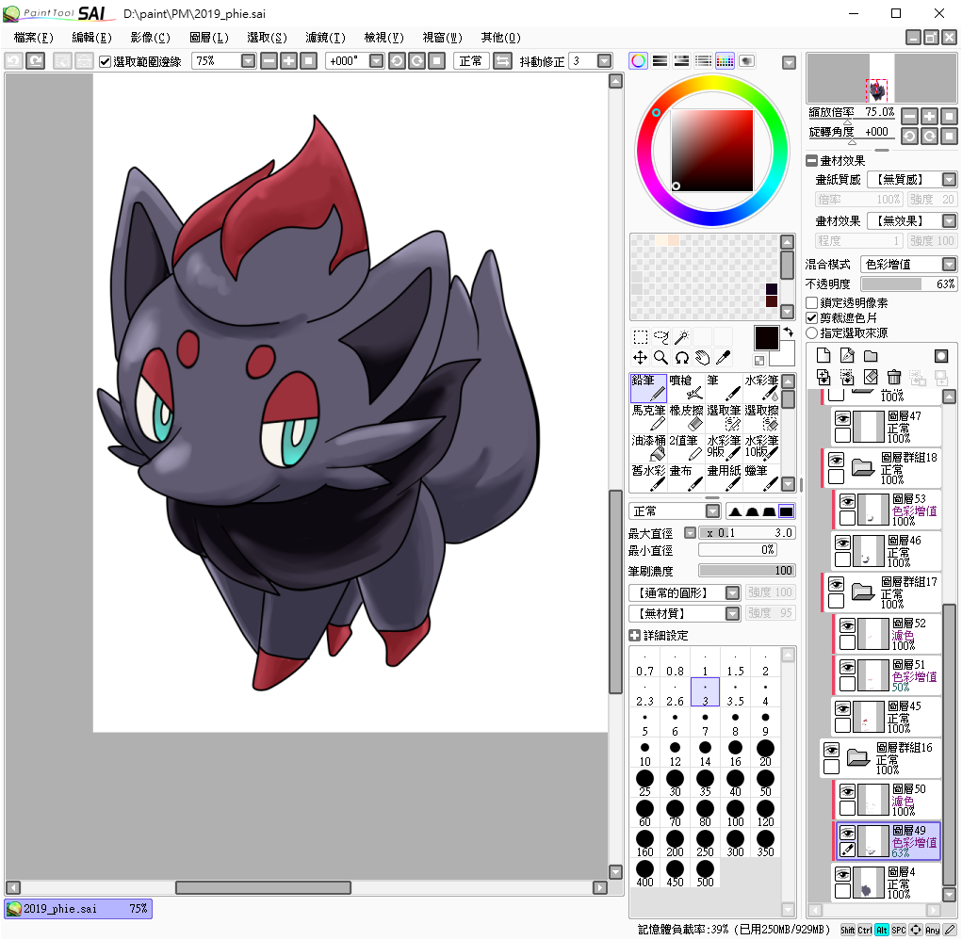Screen dimensions: 962x940
Task: Toggle 選取範圍邊緣 checkbox
Action: (x=105, y=61)
